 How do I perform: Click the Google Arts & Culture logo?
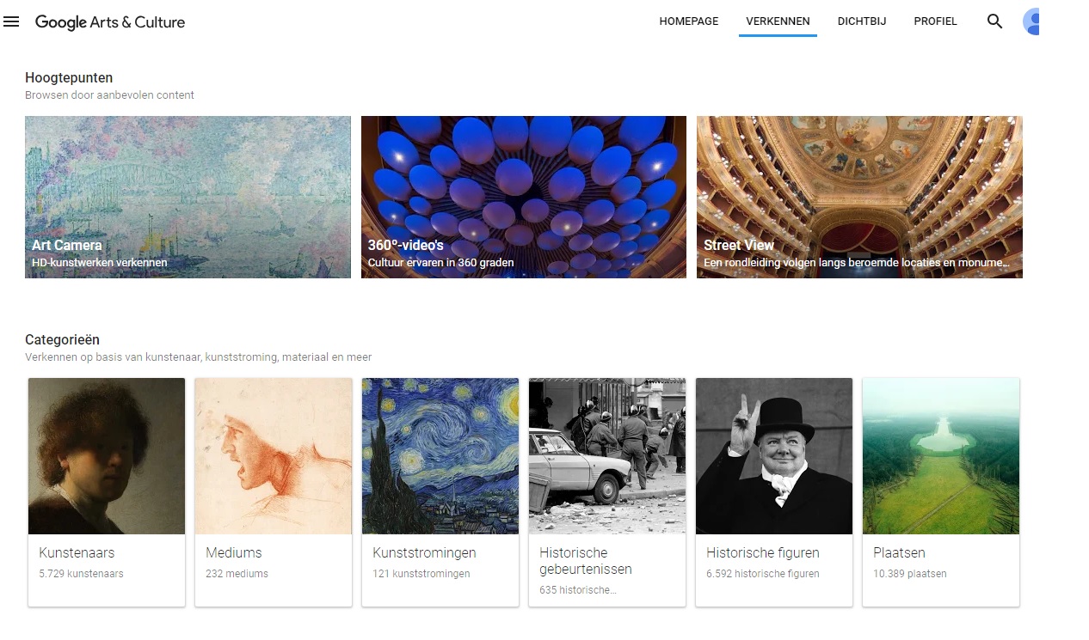tap(110, 22)
